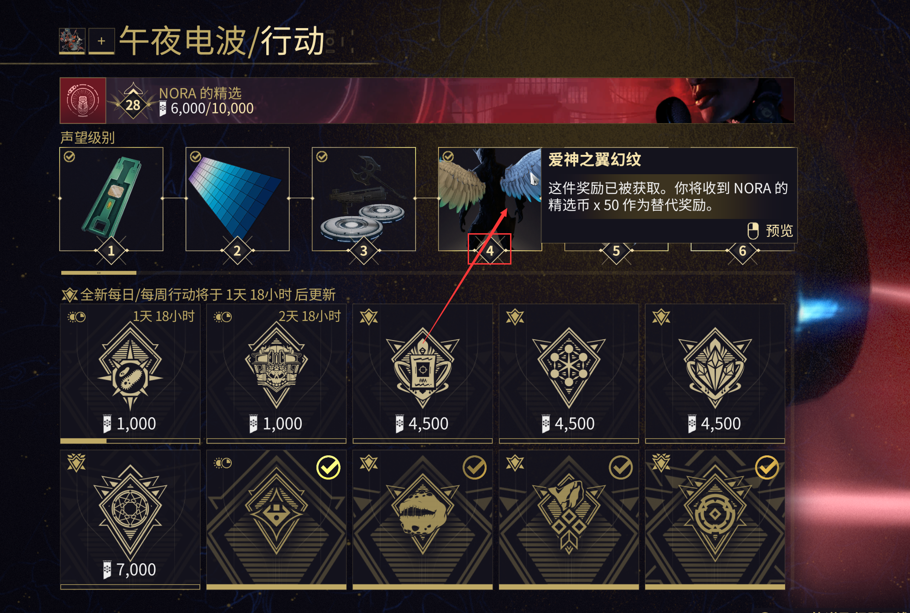Image resolution: width=910 pixels, height=613 pixels.
Task: Click checkmark on completed circular-emblem elite challenge
Action: [767, 468]
